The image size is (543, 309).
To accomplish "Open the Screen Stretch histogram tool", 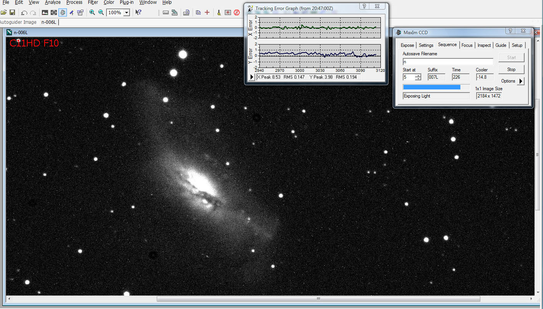I will (45, 13).
